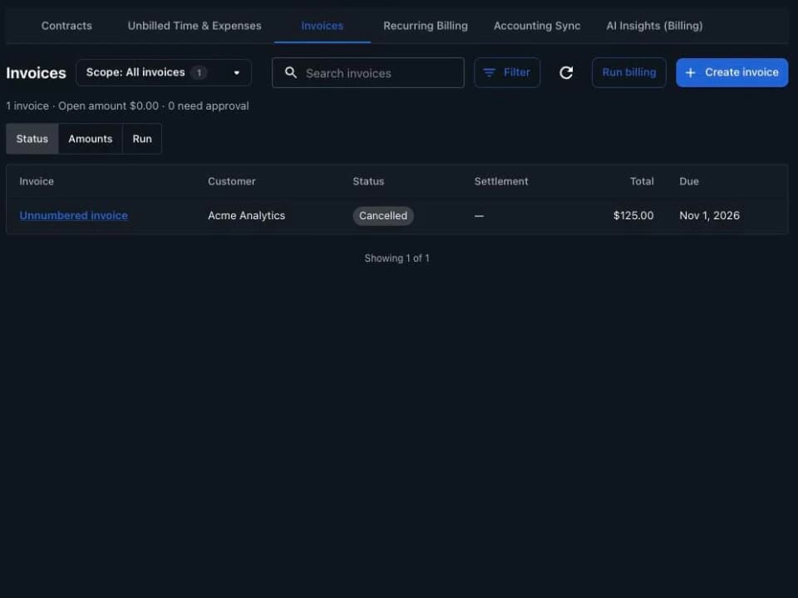Open the Filter options

click(x=507, y=73)
